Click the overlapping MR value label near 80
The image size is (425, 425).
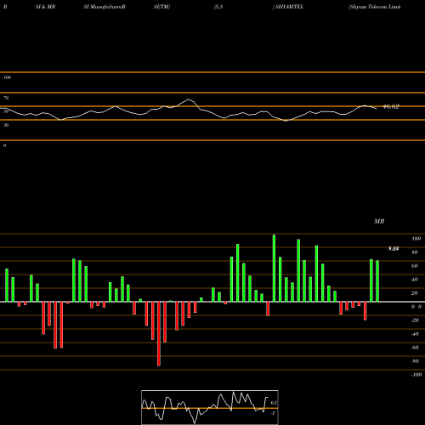(394, 249)
